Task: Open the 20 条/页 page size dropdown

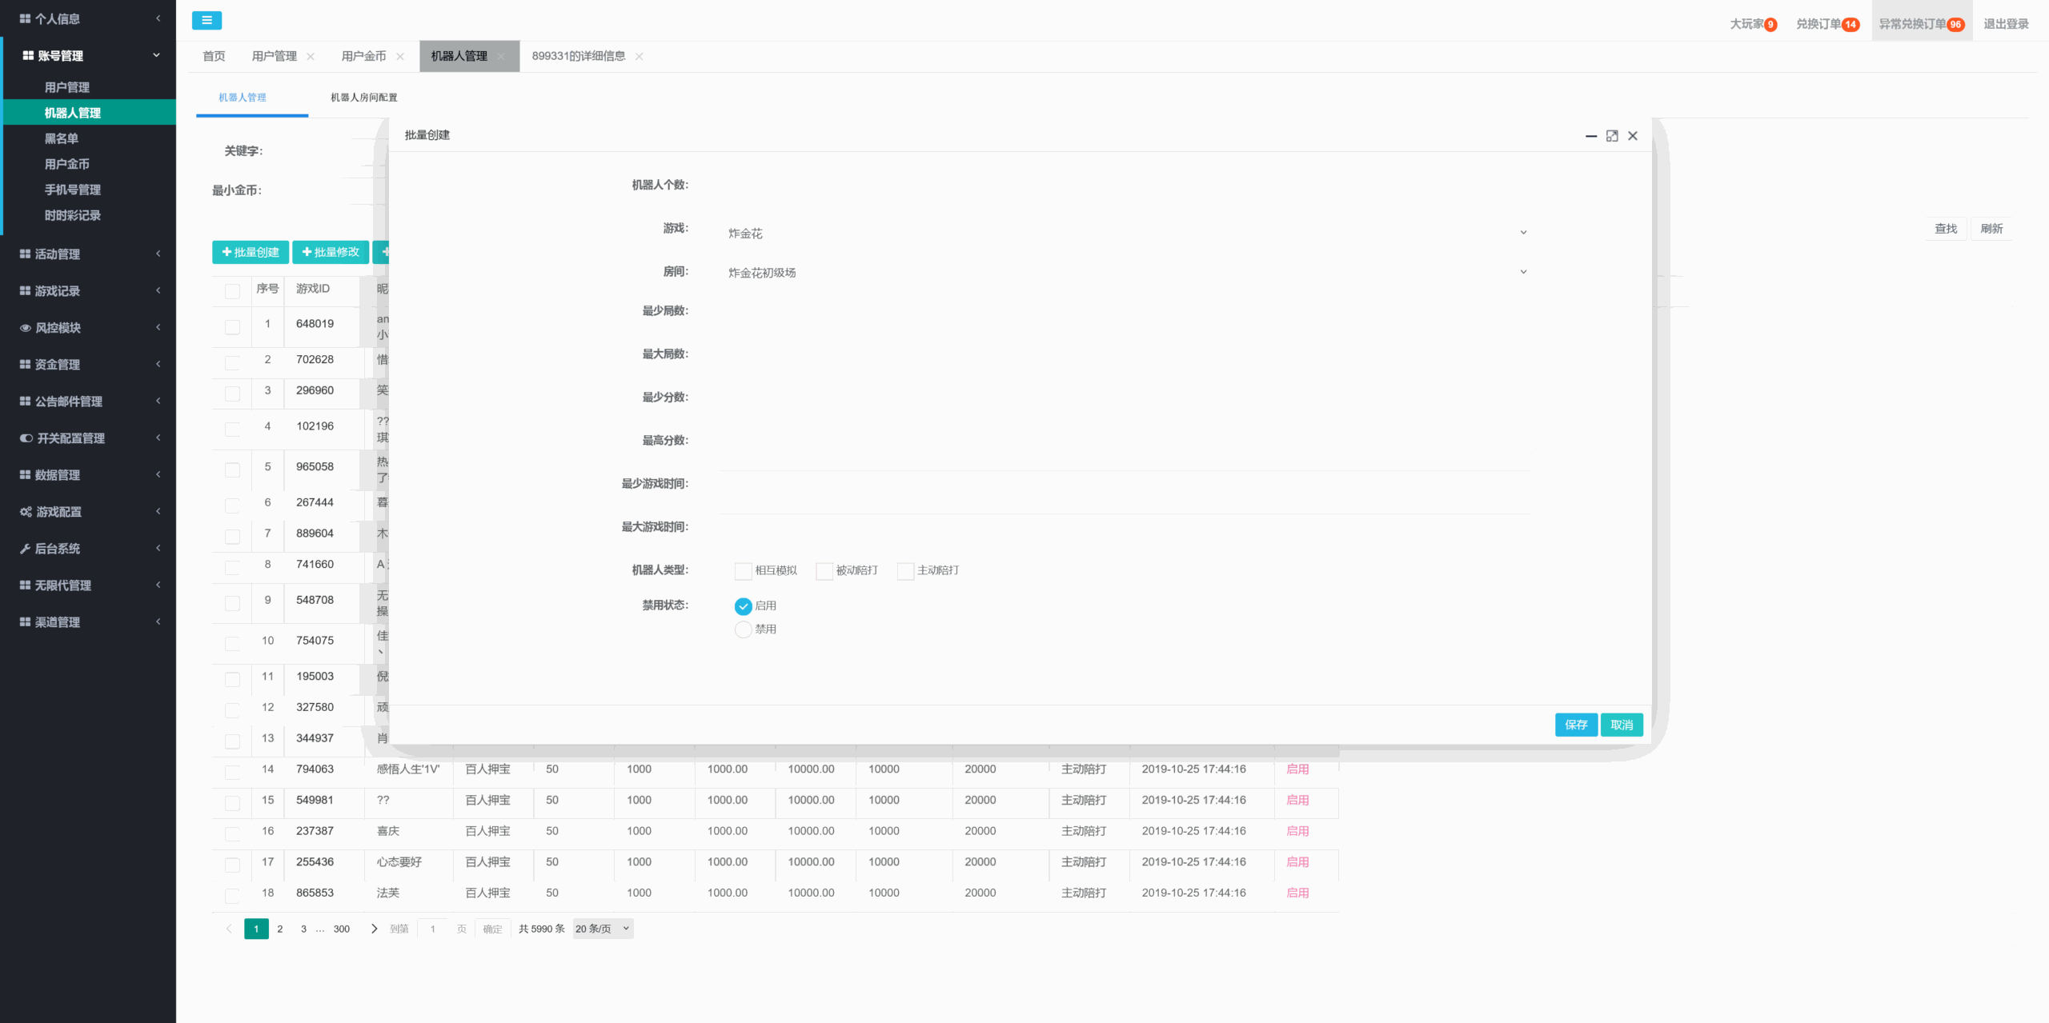Action: [602, 929]
